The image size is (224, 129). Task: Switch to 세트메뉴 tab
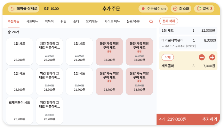pos(32,21)
